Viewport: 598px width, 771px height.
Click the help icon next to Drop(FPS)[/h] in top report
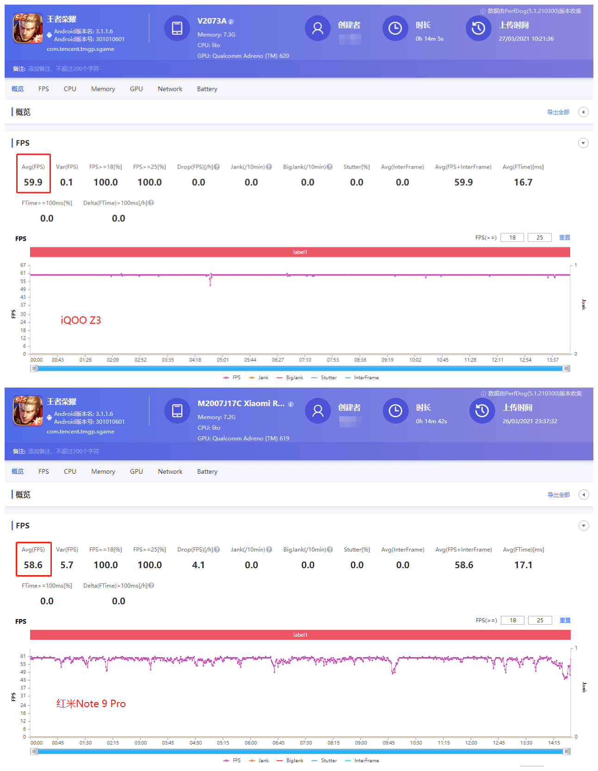coord(217,167)
